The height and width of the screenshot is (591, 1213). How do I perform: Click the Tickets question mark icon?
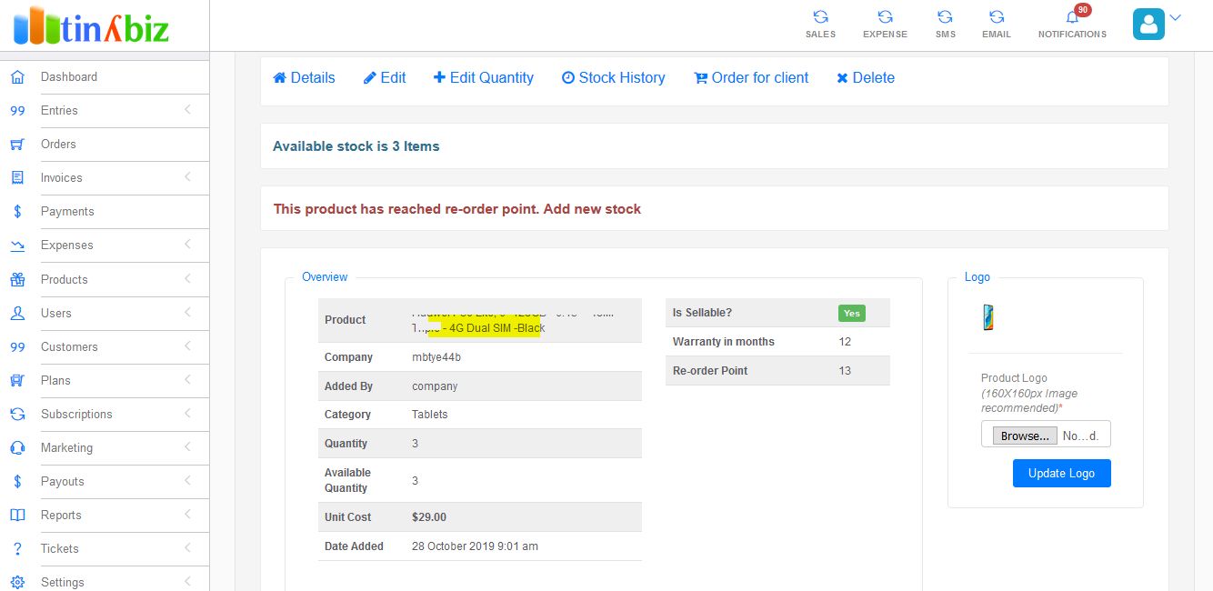pyautogui.click(x=17, y=548)
